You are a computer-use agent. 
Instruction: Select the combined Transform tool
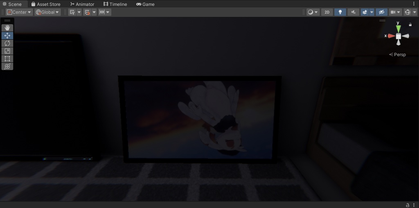pyautogui.click(x=7, y=66)
